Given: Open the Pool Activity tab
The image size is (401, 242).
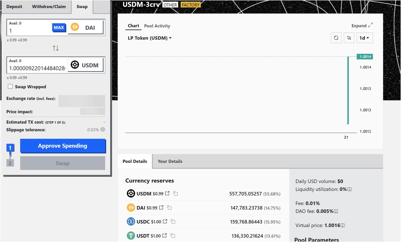Looking at the screenshot, I should coord(157,26).
